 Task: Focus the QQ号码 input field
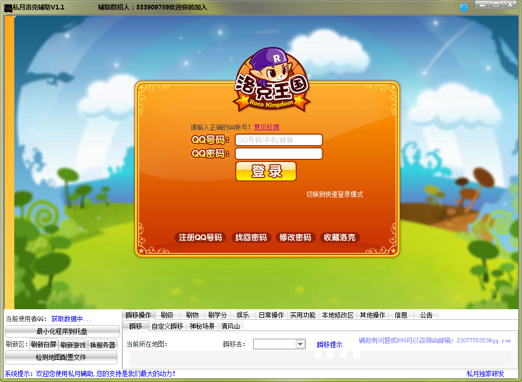point(278,140)
